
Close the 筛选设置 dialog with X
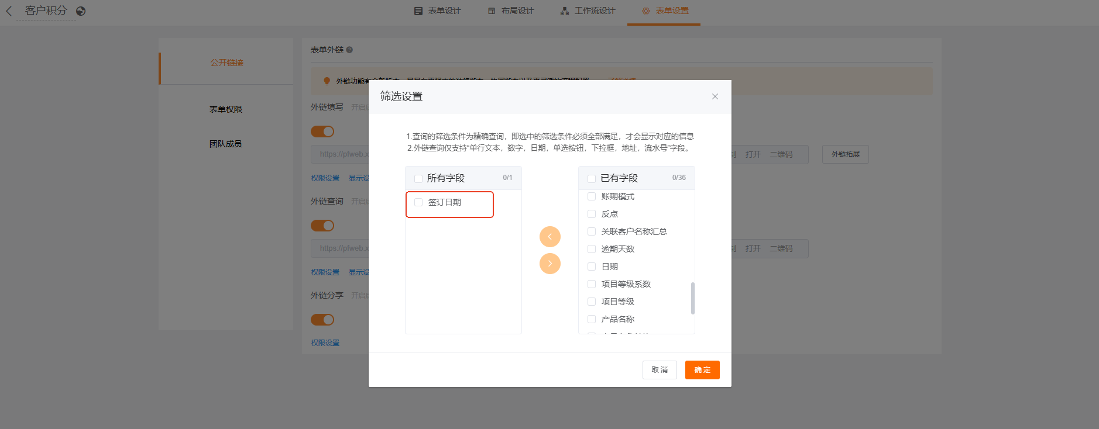(x=715, y=96)
